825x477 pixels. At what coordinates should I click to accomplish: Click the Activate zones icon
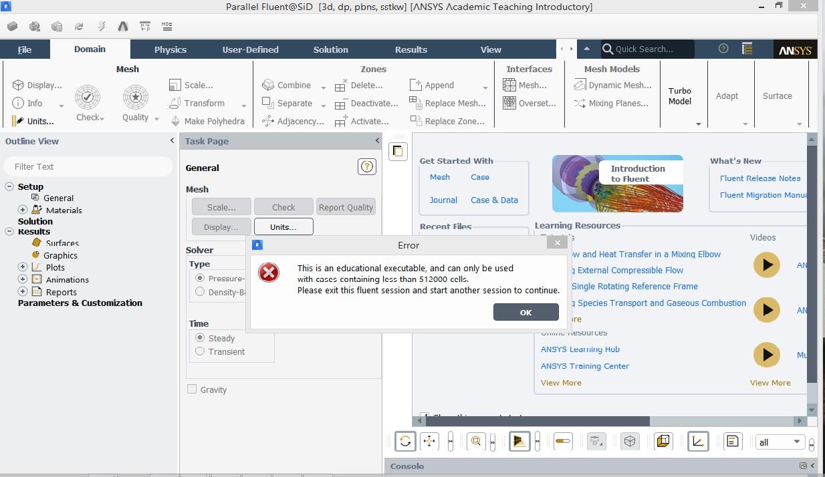click(341, 121)
